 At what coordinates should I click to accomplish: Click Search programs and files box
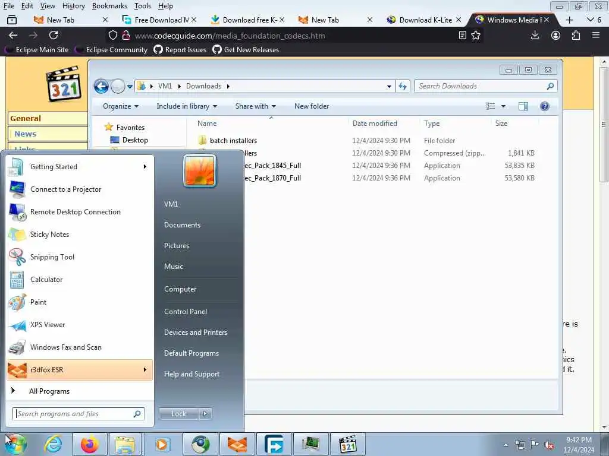[x=79, y=414]
